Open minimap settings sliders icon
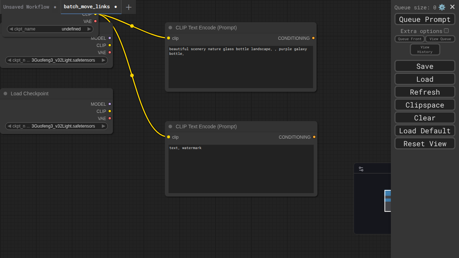Screen dimensions: 459x258 click(361, 169)
